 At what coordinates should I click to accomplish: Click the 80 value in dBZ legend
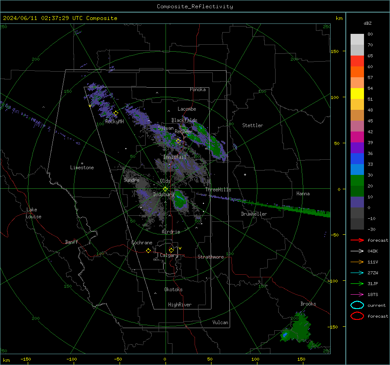coord(370,34)
